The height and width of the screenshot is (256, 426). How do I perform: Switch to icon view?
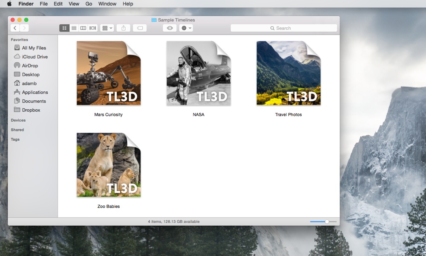(x=64, y=28)
